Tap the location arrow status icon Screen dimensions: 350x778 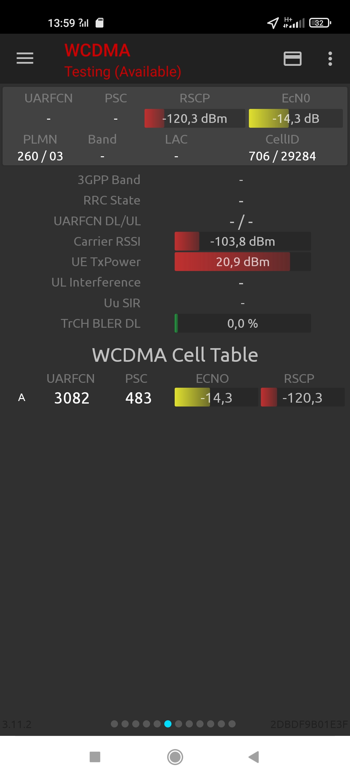click(273, 23)
